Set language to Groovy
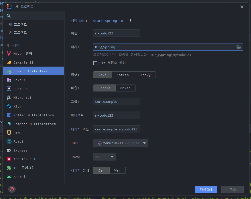251x199 pixels. (x=145, y=75)
